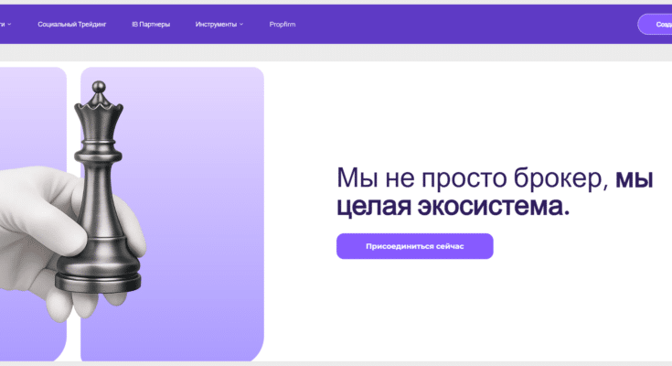Click the partially visible leftmost menu label
Image resolution: width=672 pixels, height=366 pixels.
tap(3, 24)
